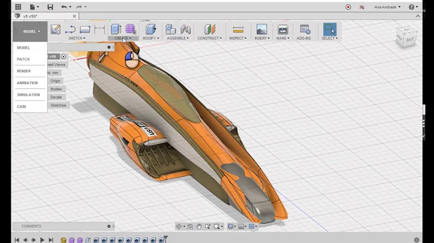The width and height of the screenshot is (434, 243).
Task: Collapse the toolbar with top-right chevron
Action: (x=418, y=16)
